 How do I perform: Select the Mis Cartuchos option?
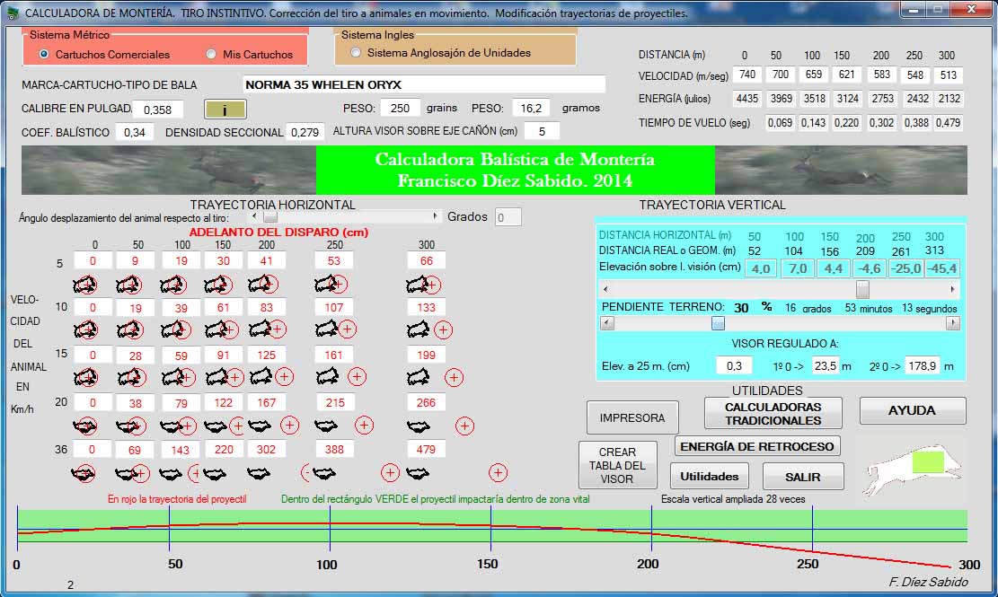[211, 54]
